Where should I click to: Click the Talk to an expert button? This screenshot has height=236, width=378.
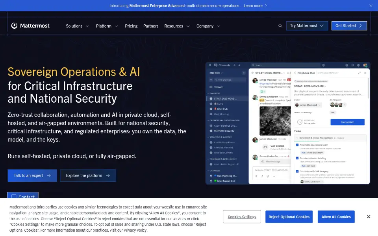[32, 175]
